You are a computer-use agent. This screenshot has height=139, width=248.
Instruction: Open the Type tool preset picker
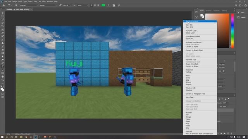pyautogui.click(x=10, y=5)
